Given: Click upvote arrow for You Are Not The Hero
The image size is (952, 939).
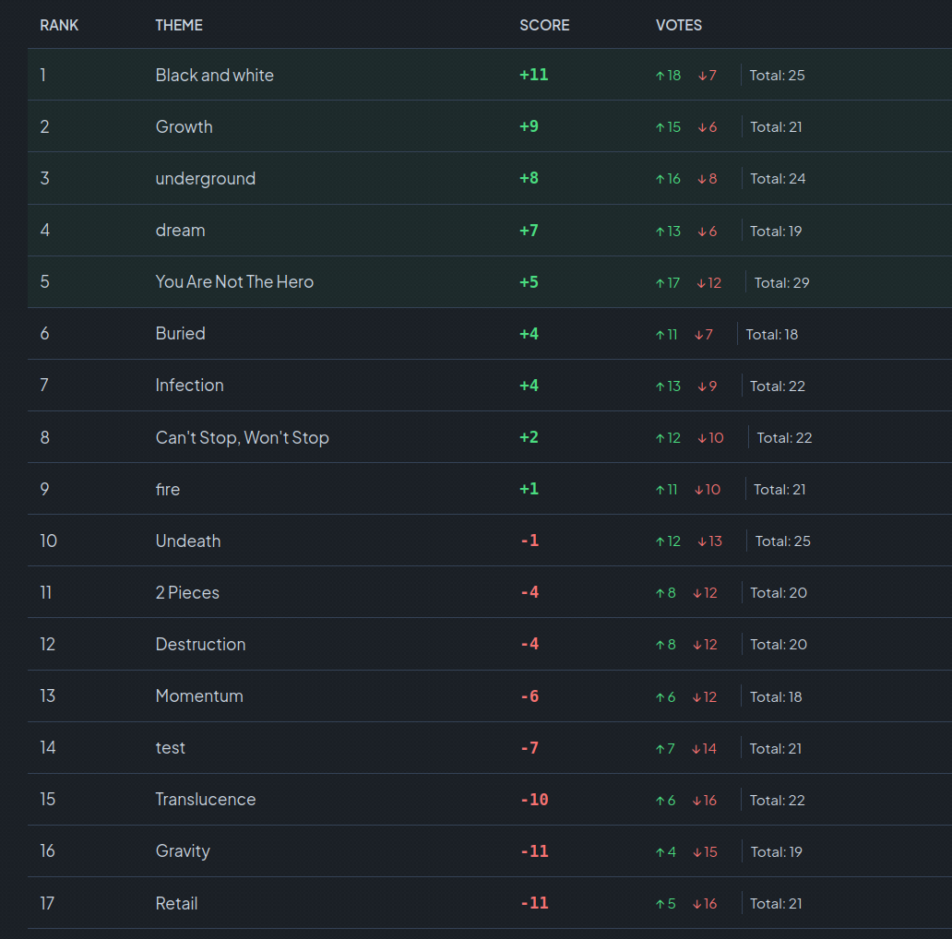Looking at the screenshot, I should 660,282.
